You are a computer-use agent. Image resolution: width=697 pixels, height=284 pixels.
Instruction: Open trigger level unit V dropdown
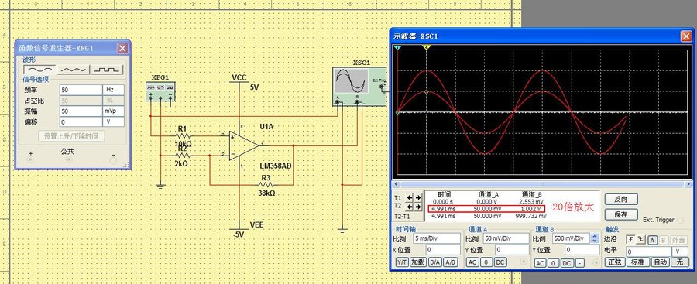(x=680, y=251)
